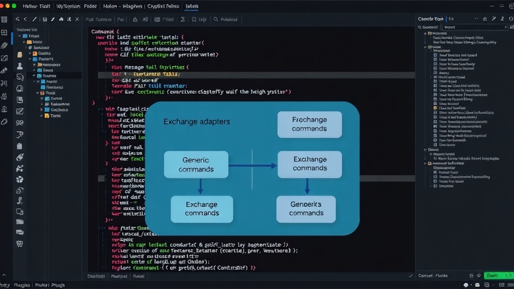The width and height of the screenshot is (514, 289).
Task: Open the 'Folloc' tab in title bar
Action: click(90, 6)
